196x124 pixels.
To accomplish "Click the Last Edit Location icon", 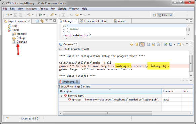I will (x=72, y=15).
